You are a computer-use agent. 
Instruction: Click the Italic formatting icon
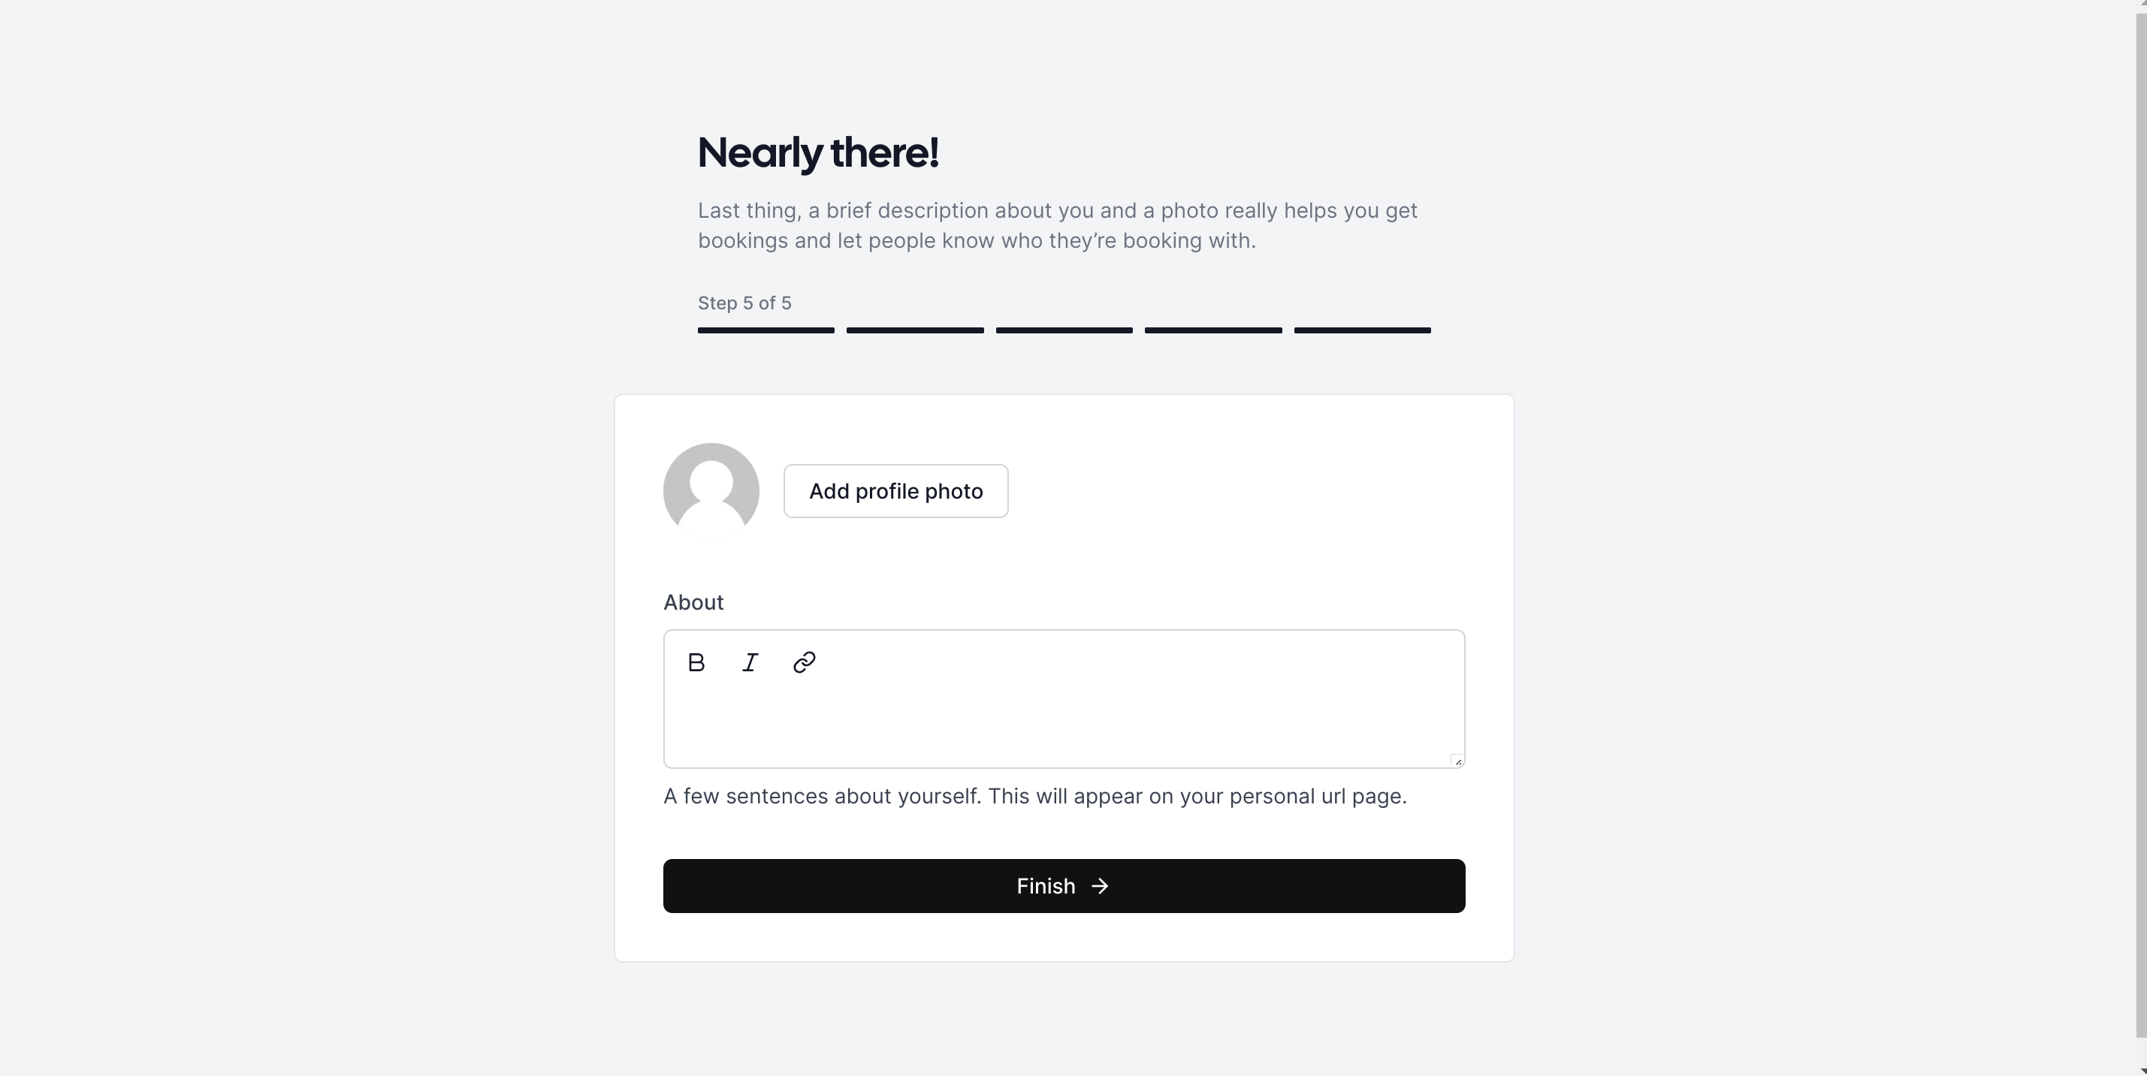click(x=750, y=663)
